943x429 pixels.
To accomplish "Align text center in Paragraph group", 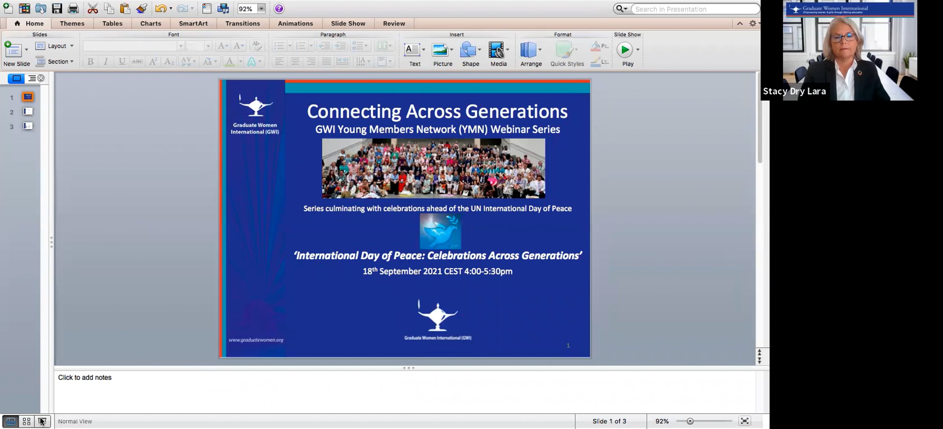I will point(295,62).
